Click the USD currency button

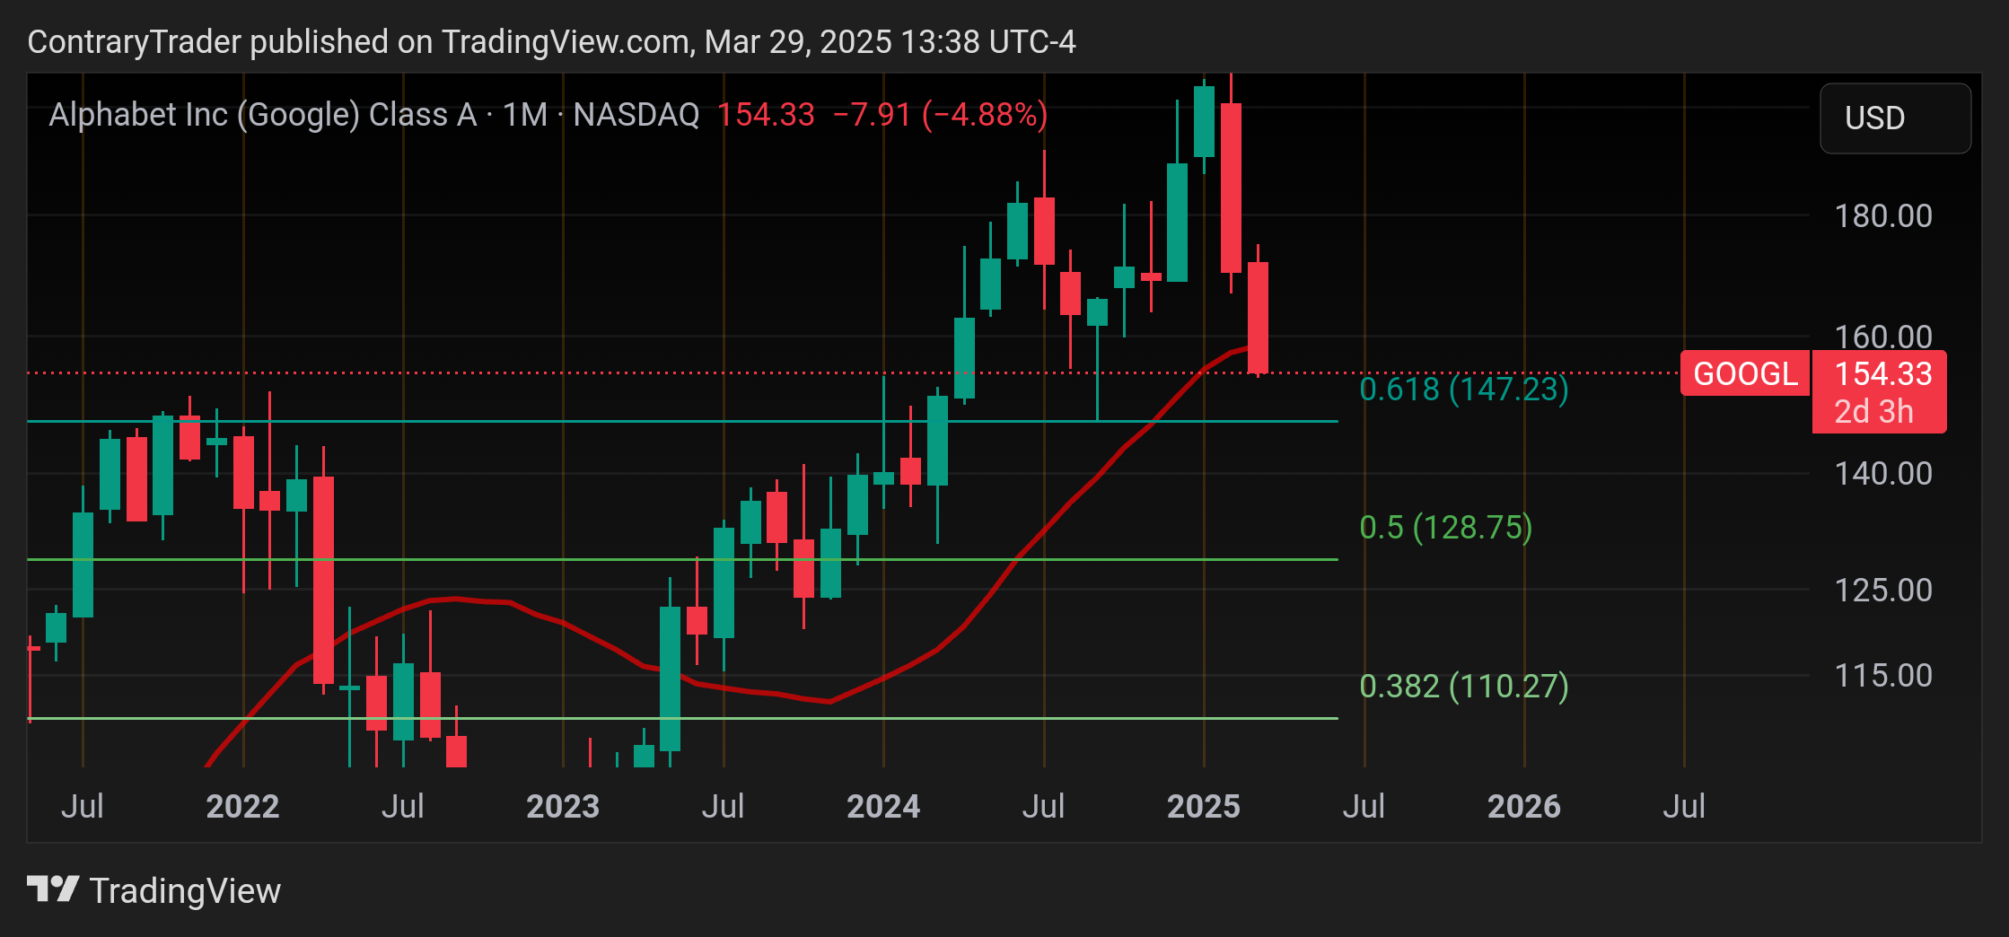pos(1895,118)
